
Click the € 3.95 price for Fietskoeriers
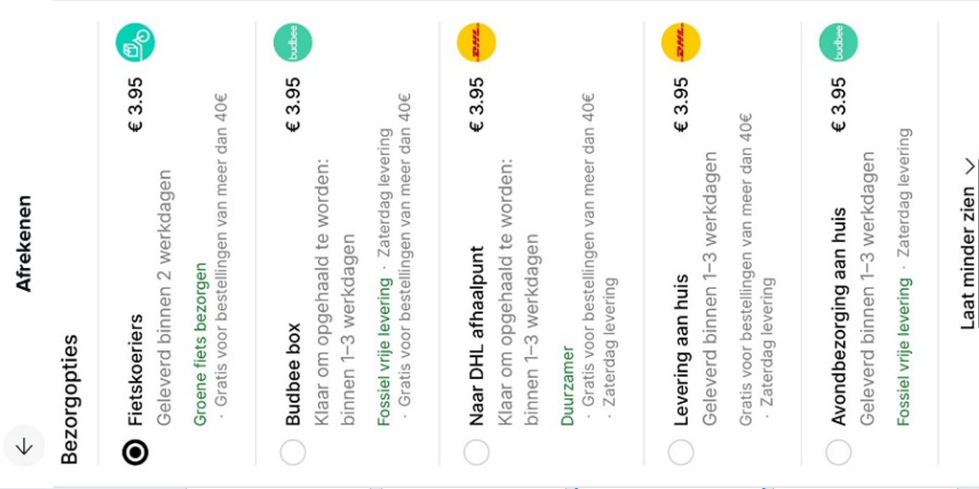coord(135,105)
